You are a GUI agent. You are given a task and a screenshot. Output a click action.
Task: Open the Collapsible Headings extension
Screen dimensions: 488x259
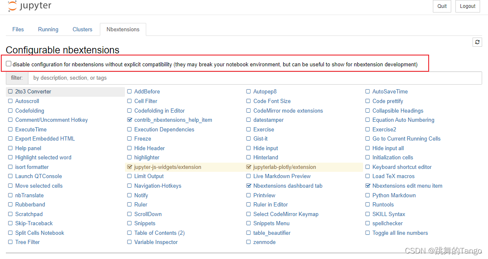[x=398, y=111]
